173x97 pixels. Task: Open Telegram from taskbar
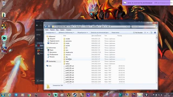[x=16, y=95]
